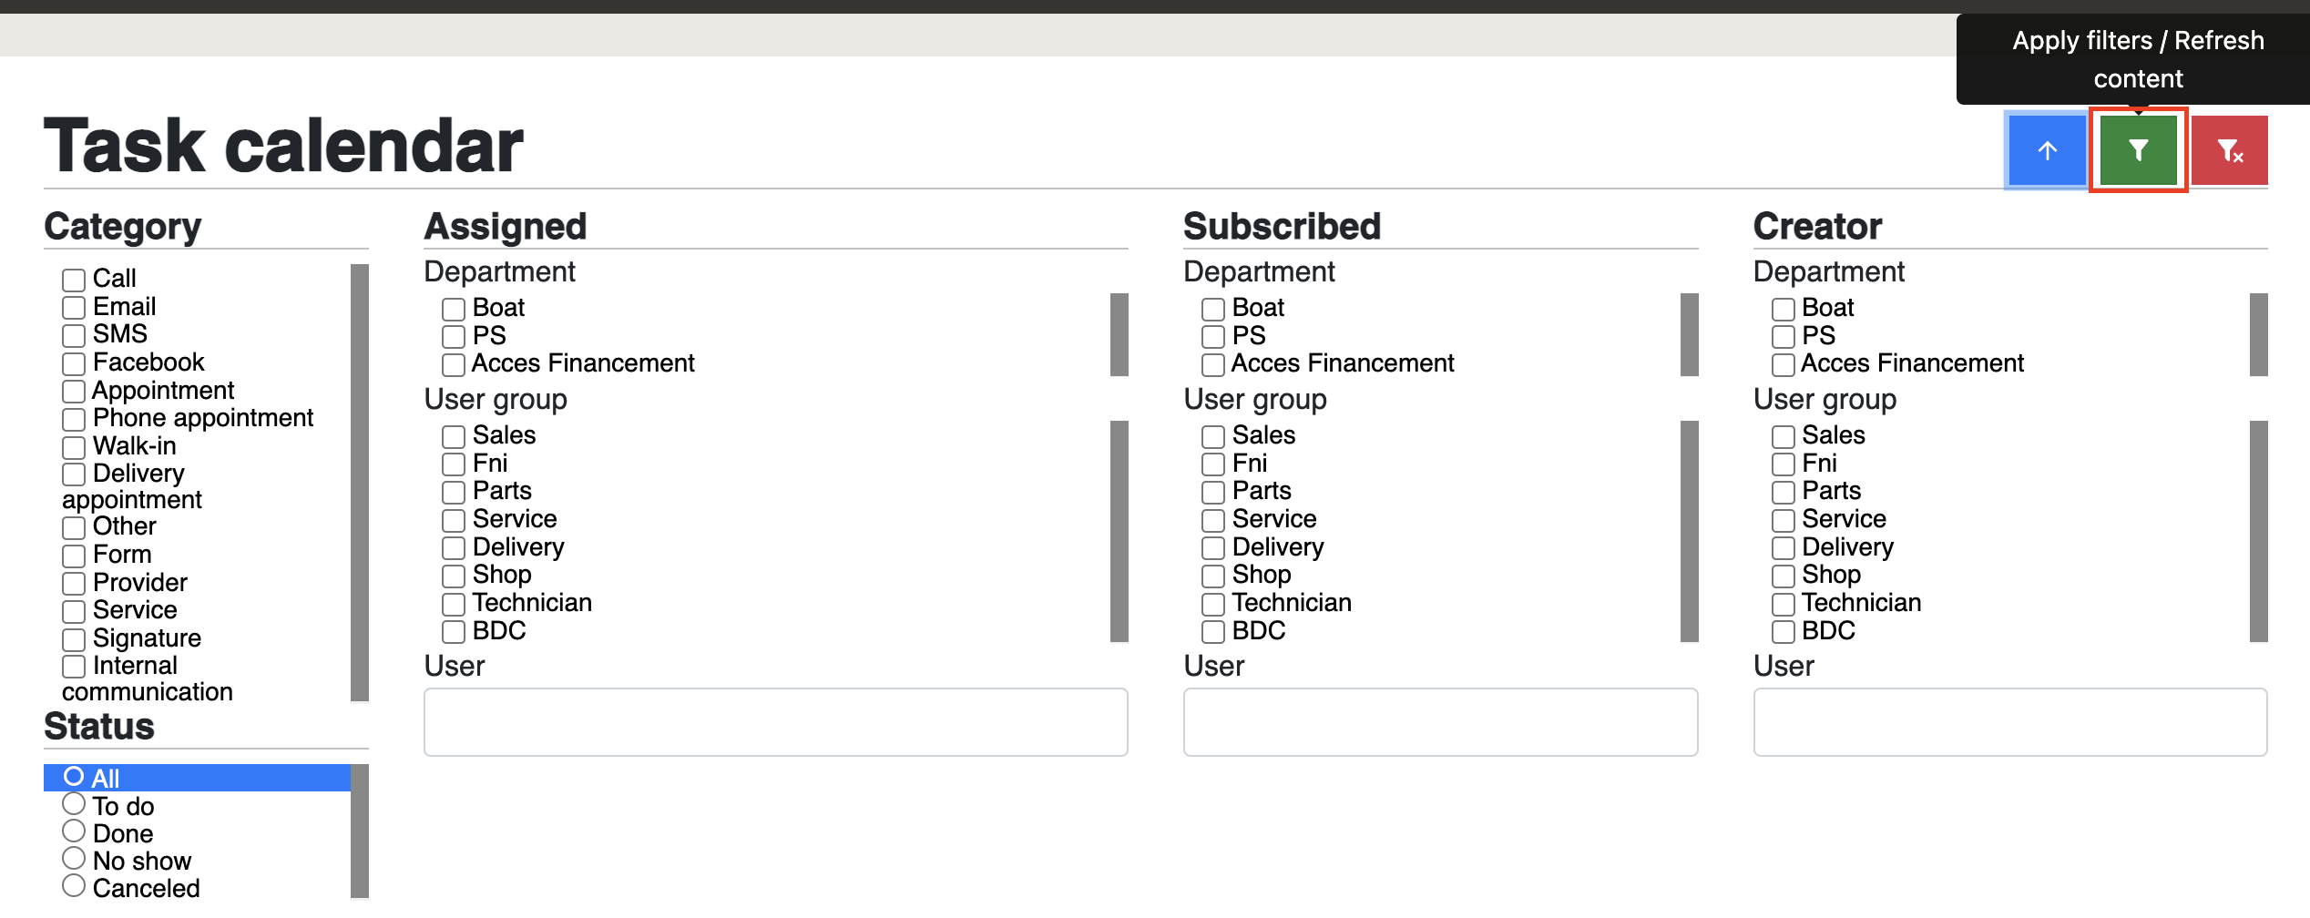
Task: Tick the Phone appointment category
Action: coord(74,420)
